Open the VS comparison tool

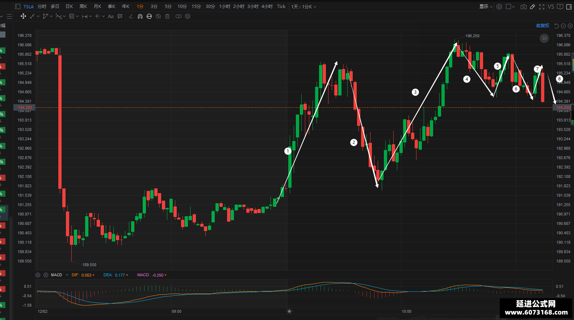point(551,7)
